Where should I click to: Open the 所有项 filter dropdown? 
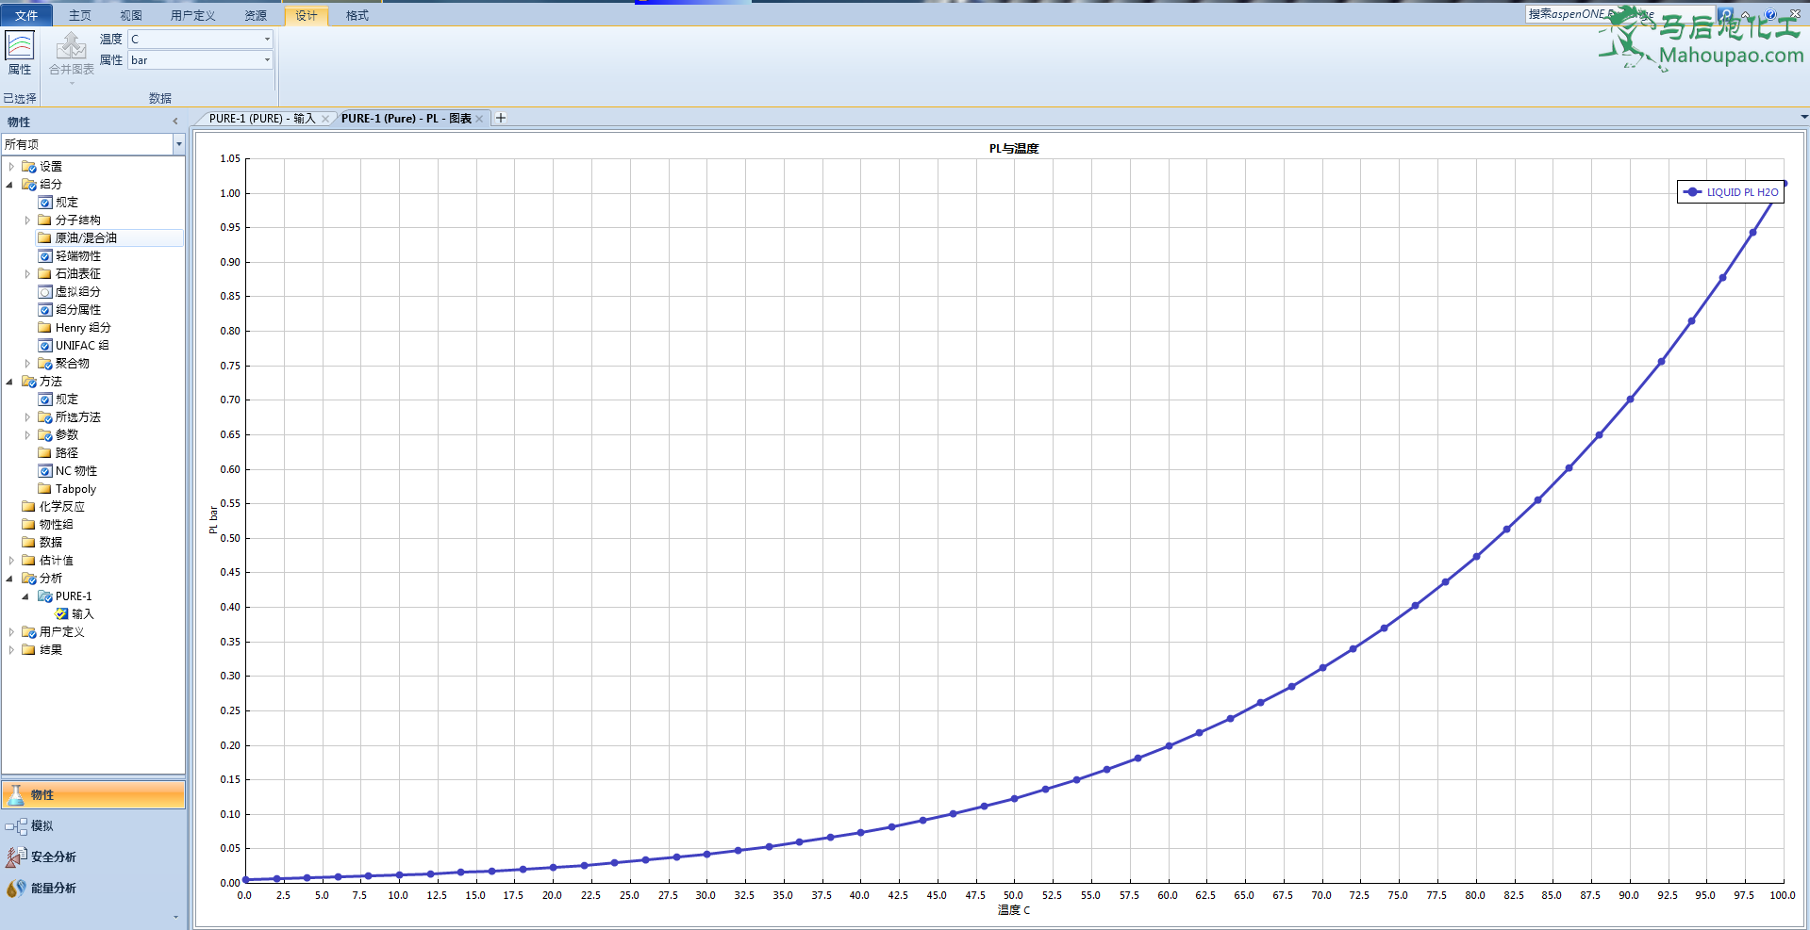178,144
